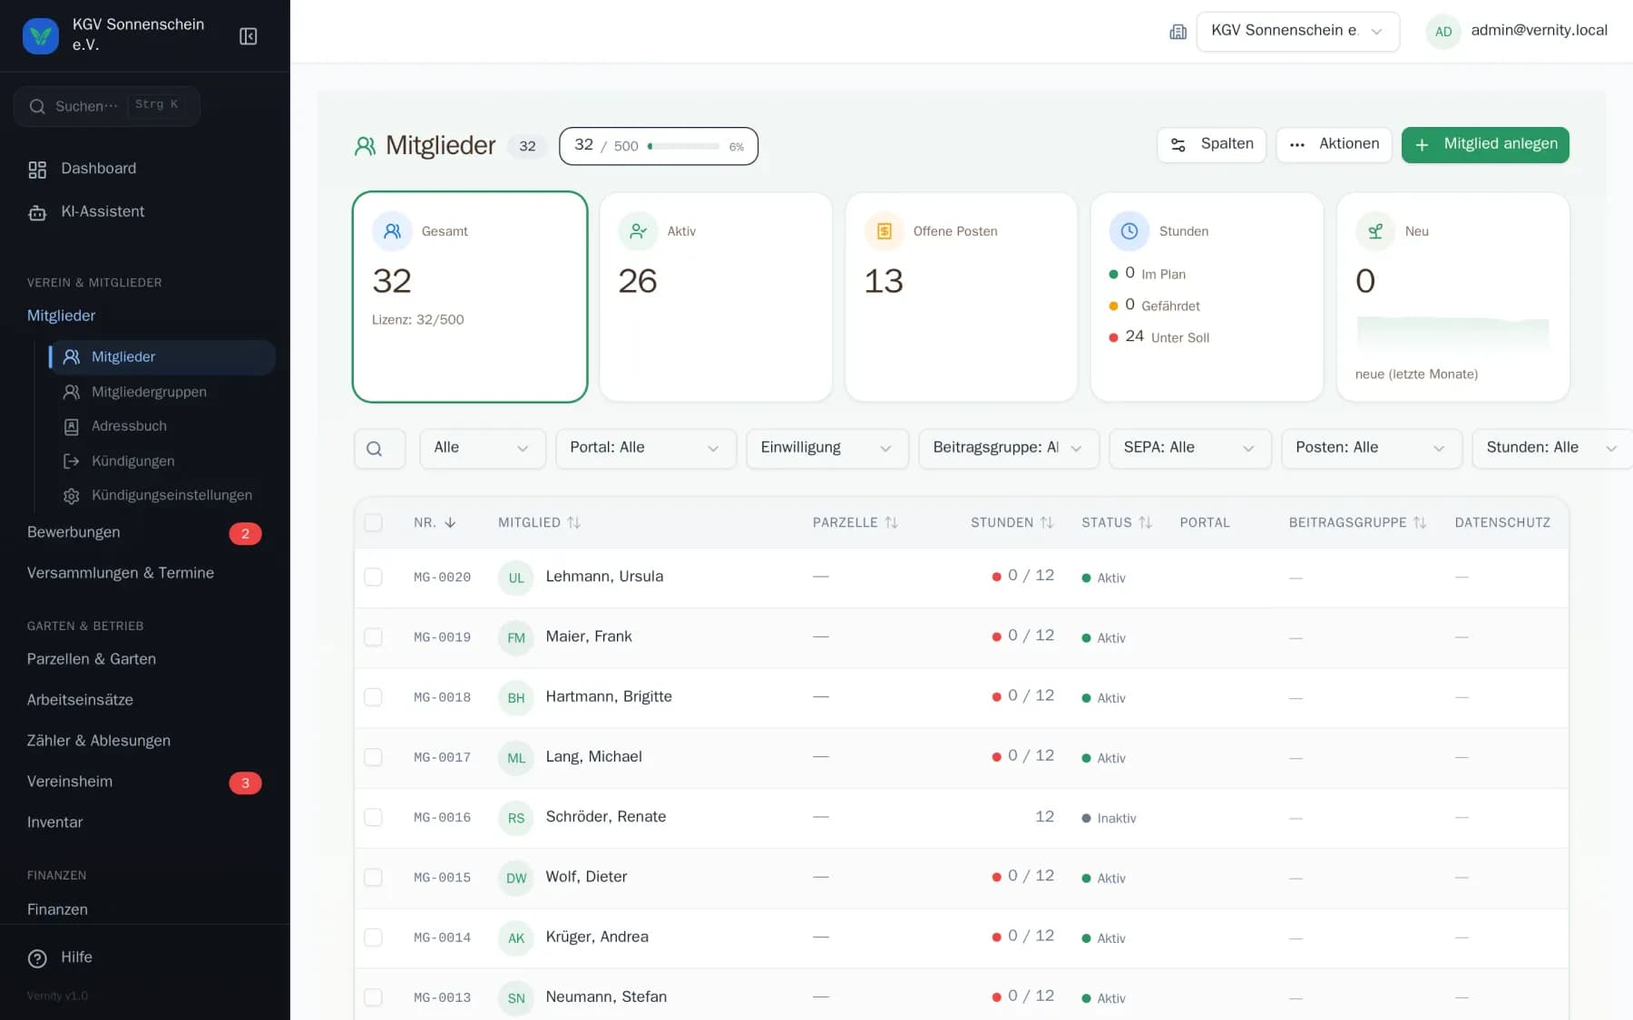Click the organization building icon in the header
The image size is (1633, 1020).
1178,32
